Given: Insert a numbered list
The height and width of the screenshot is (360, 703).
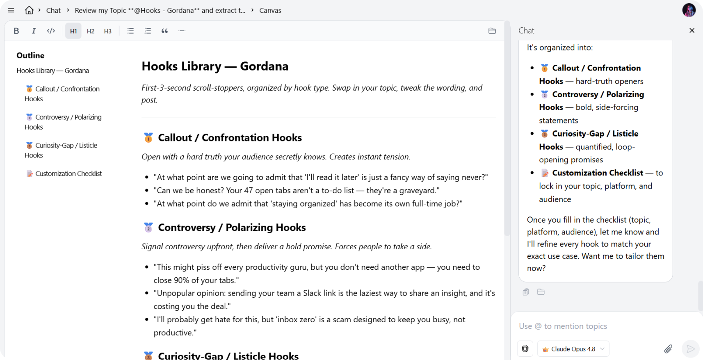Looking at the screenshot, I should pos(148,31).
